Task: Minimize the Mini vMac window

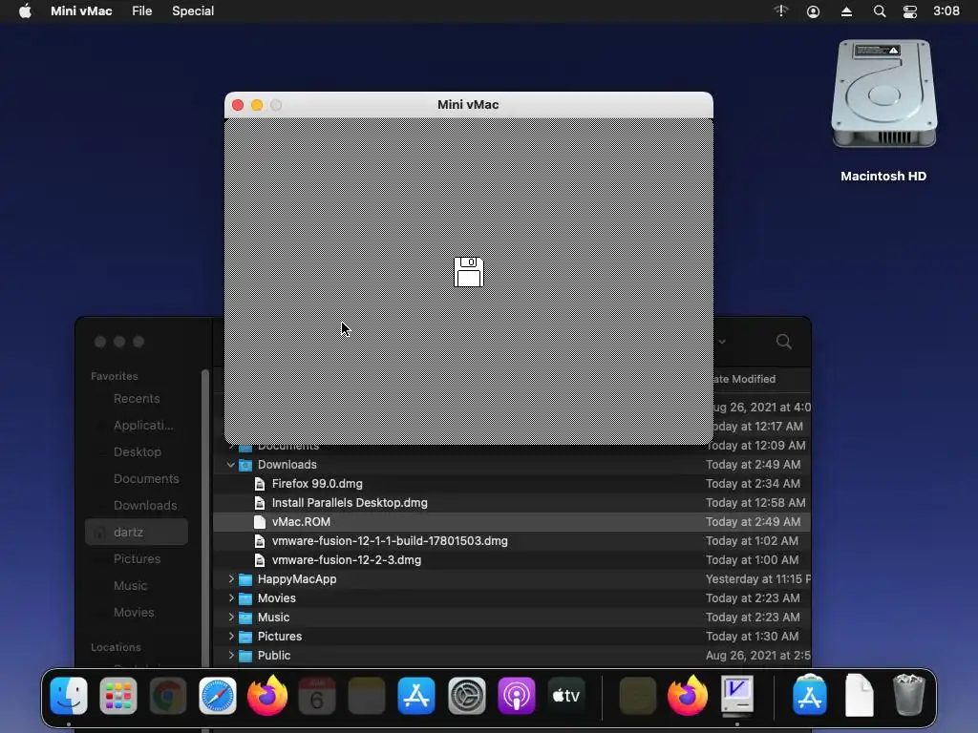Action: [x=257, y=105]
